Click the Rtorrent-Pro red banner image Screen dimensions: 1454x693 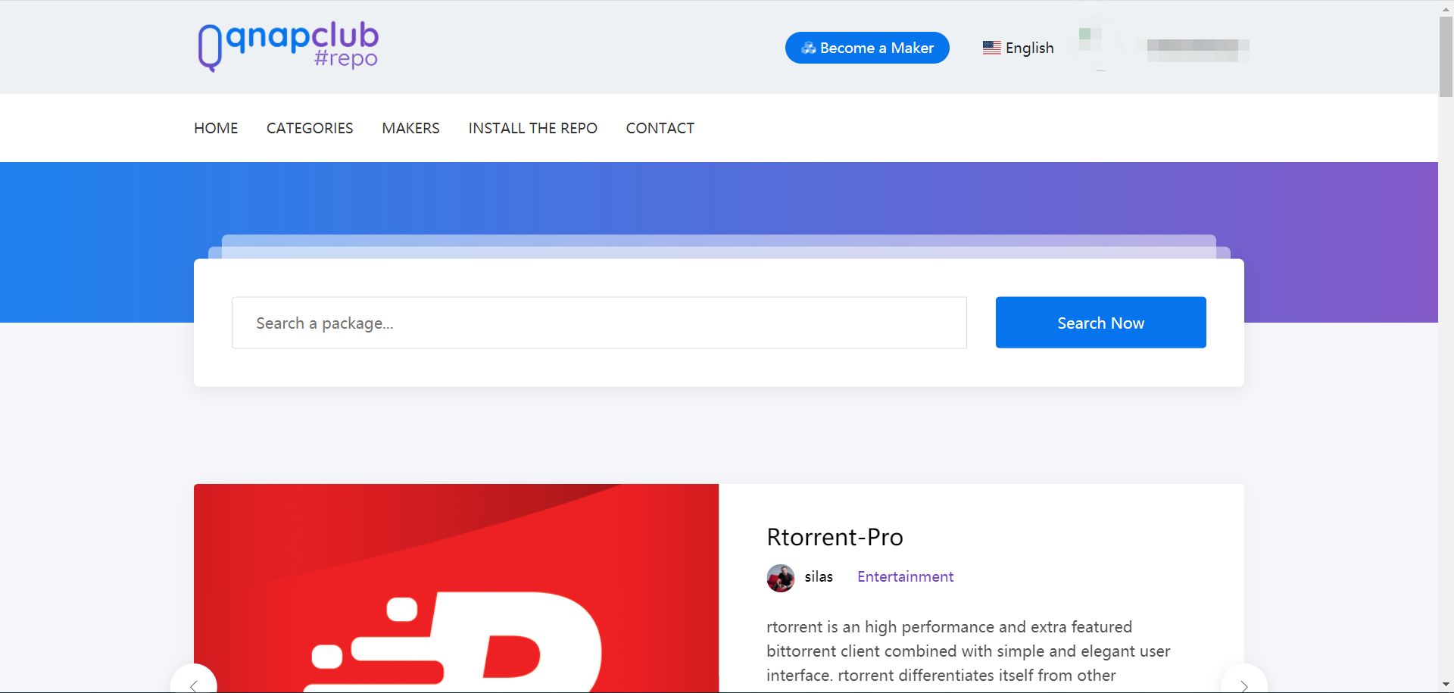click(456, 588)
